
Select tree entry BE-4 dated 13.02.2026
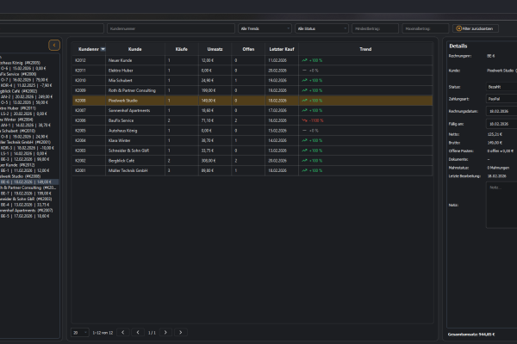tap(25, 205)
